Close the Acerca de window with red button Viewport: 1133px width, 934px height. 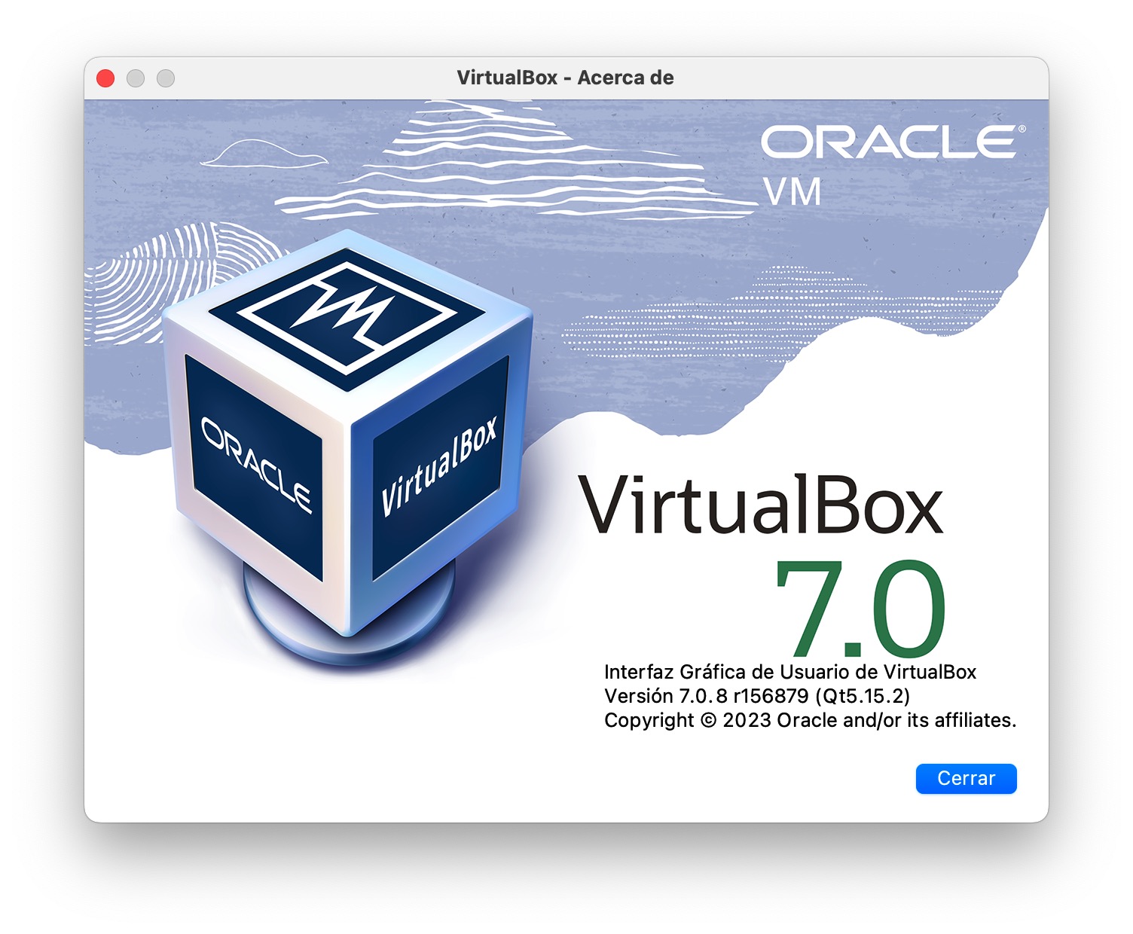[x=105, y=78]
